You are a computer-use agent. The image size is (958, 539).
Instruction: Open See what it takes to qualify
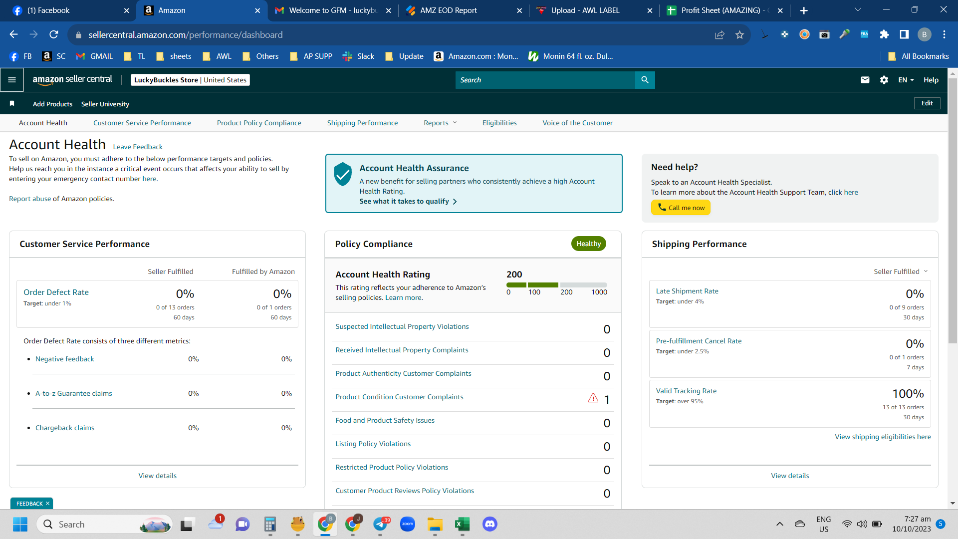[408, 201]
